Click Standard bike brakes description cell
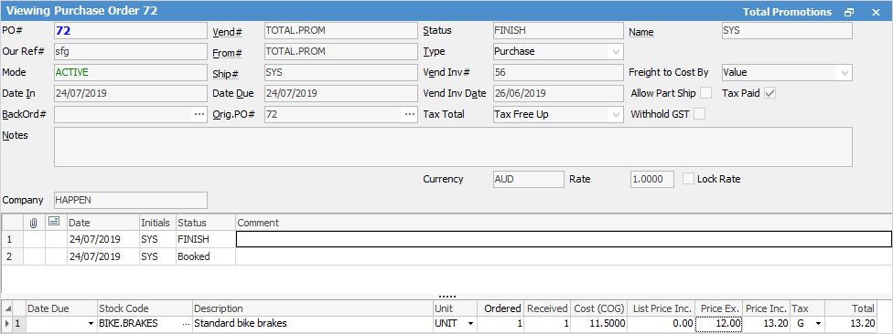 [x=313, y=324]
